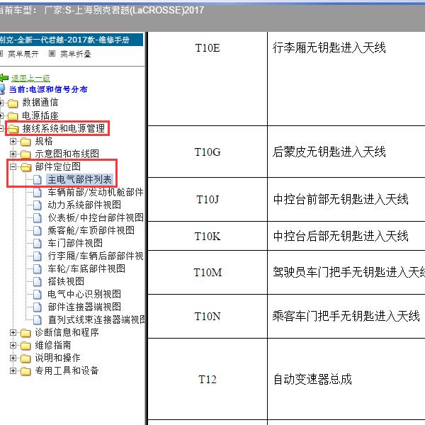The height and width of the screenshot is (425, 425).
Task: Open 电气中心识别视图 tree item
Action: (x=84, y=294)
